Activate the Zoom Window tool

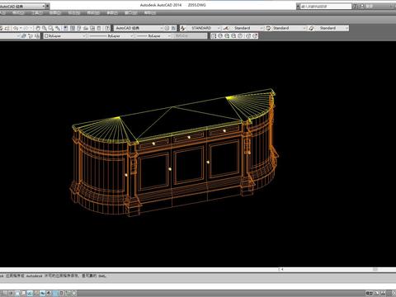(51, 28)
